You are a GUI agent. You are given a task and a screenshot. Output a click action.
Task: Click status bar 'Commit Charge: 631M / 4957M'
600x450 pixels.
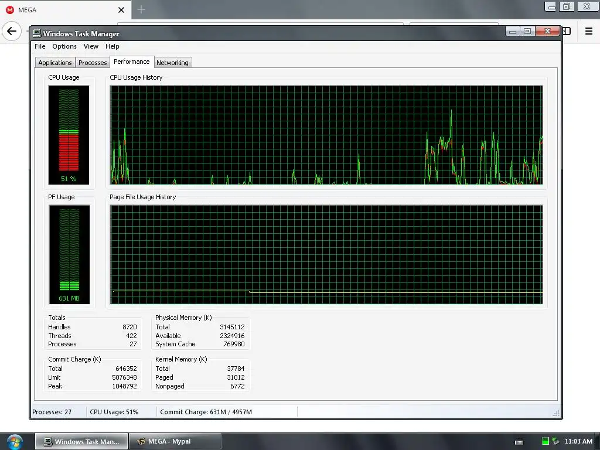pyautogui.click(x=206, y=412)
